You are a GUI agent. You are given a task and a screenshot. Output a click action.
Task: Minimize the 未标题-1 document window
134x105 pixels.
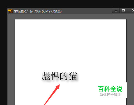coord(116,11)
